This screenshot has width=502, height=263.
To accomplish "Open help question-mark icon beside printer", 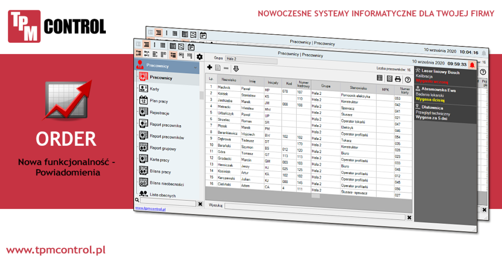I will (407, 79).
